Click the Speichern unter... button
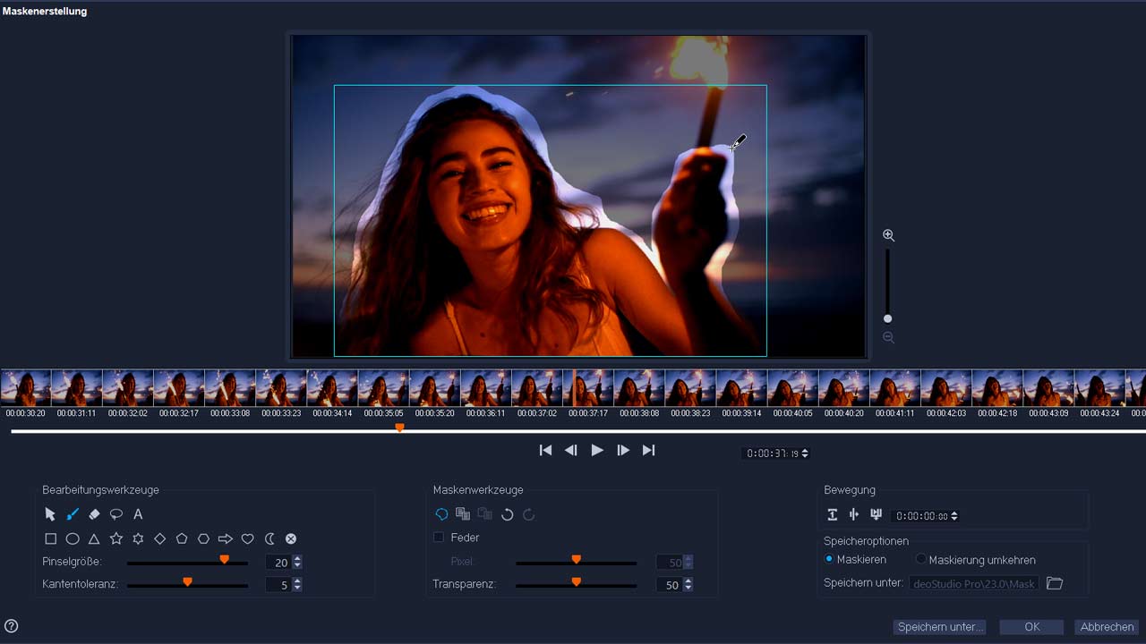Screen dimensions: 1146x644 pos(941,627)
